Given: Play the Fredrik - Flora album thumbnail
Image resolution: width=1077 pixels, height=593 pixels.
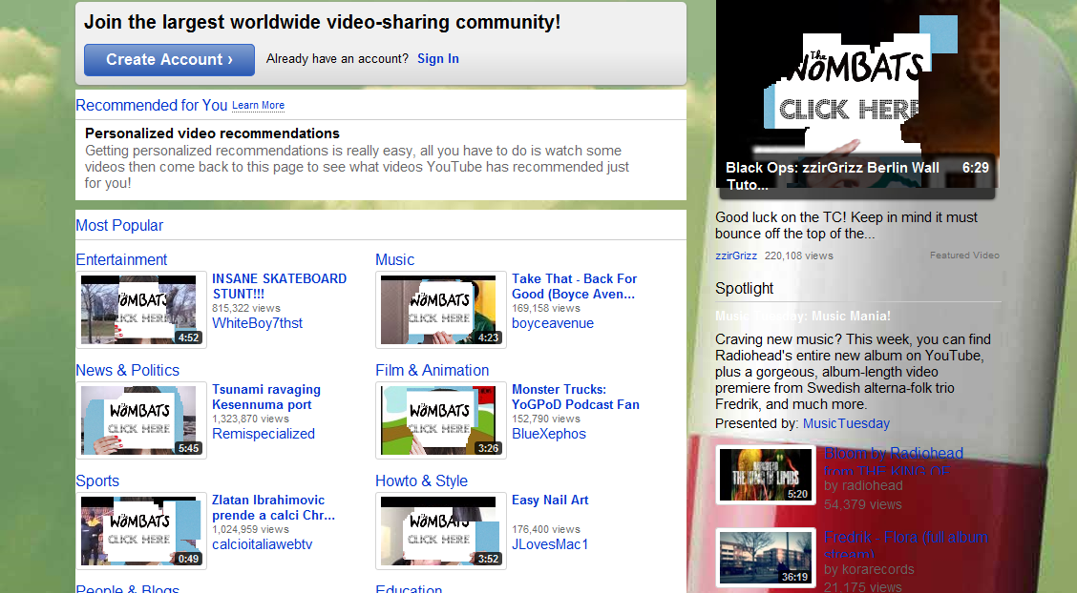Looking at the screenshot, I should point(766,558).
